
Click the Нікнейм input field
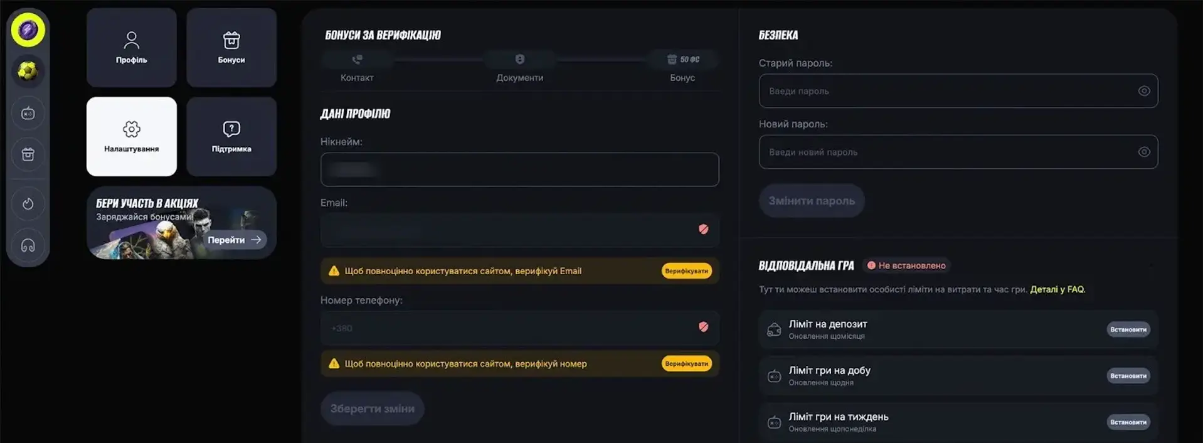tap(519, 169)
